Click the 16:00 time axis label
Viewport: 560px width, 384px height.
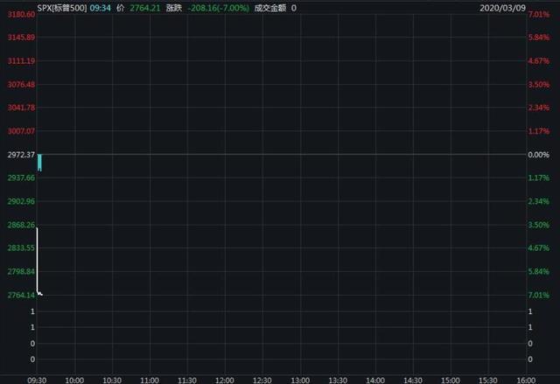[526, 381]
